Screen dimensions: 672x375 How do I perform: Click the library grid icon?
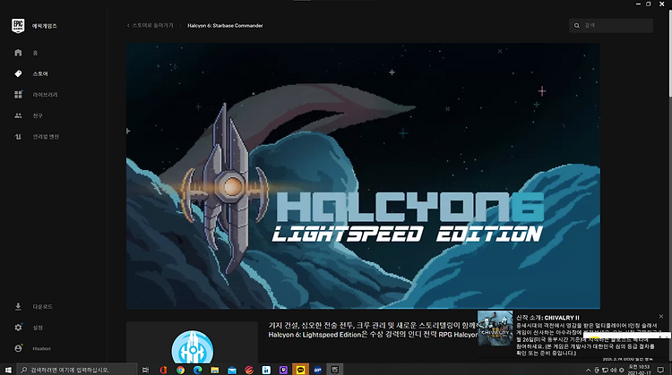pos(18,95)
